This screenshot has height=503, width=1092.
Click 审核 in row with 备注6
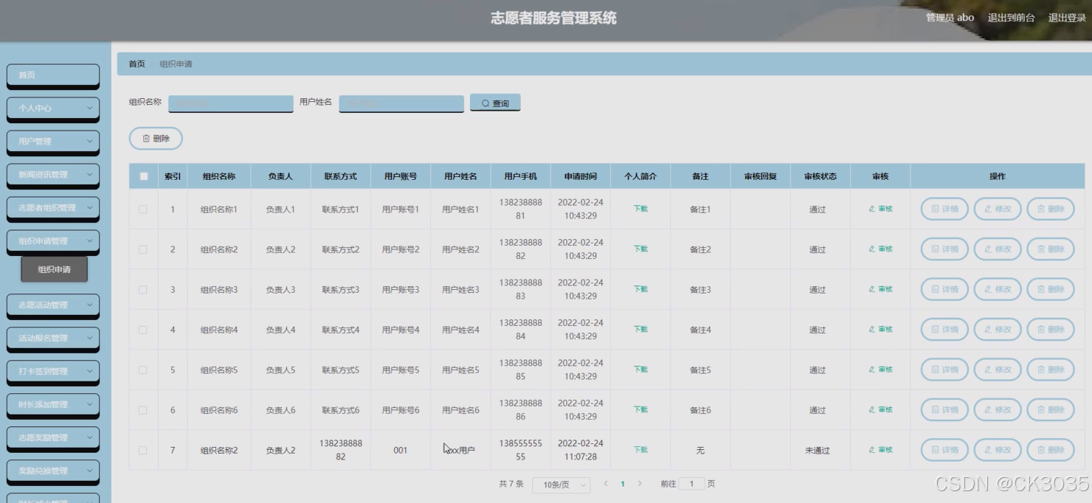(x=880, y=410)
